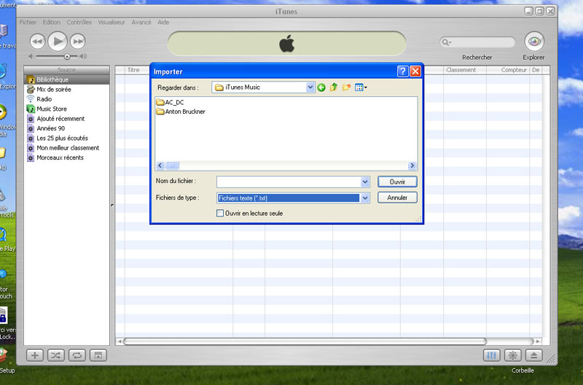Open the search magnifier options in iTunes
This screenshot has height=385, width=583.
[x=446, y=42]
